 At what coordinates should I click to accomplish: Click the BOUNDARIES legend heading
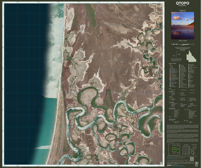pos(171,91)
